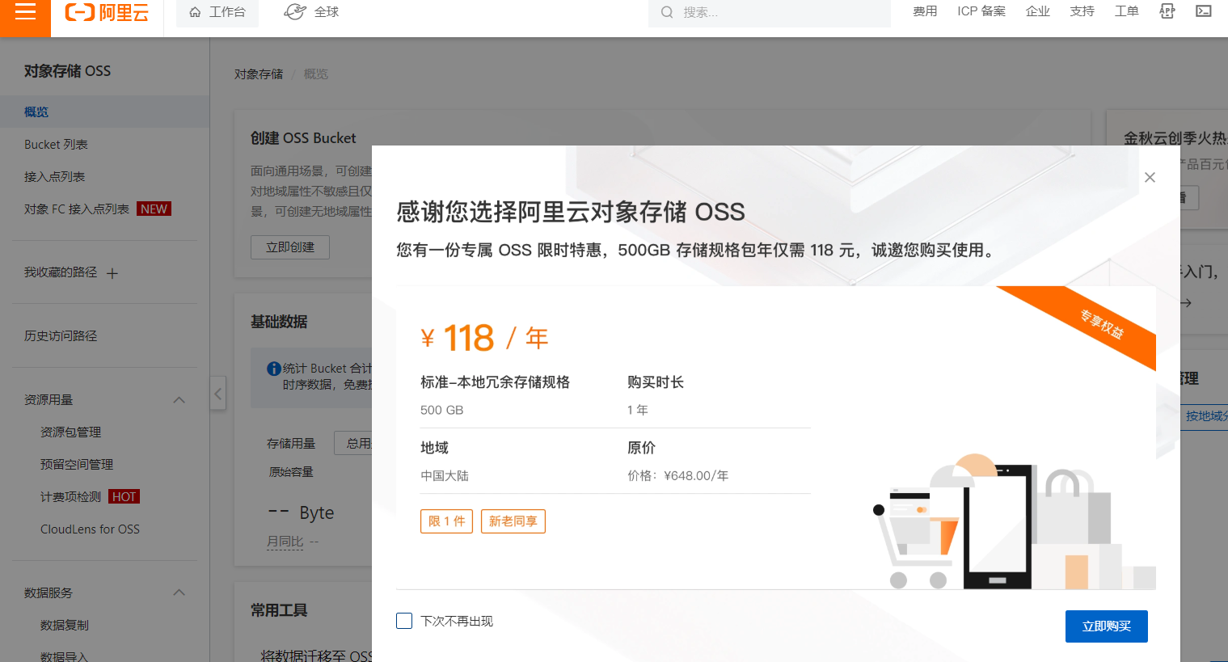This screenshot has width=1228, height=662.
Task: Click the 立即创建 button
Action: coord(290,247)
